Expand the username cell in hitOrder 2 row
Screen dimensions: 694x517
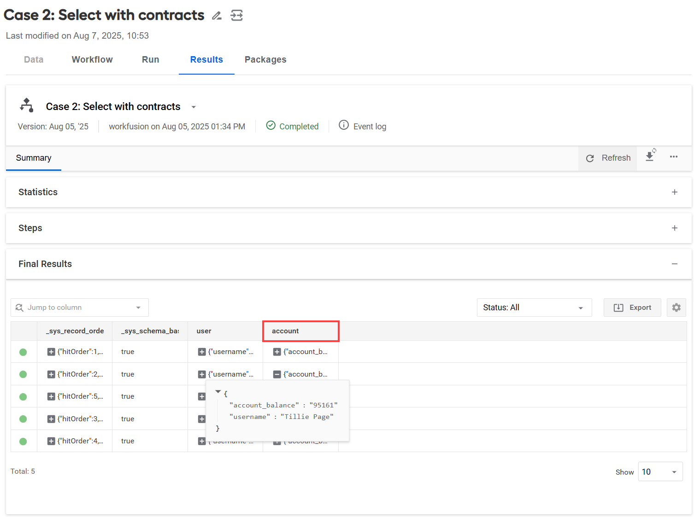tap(202, 374)
